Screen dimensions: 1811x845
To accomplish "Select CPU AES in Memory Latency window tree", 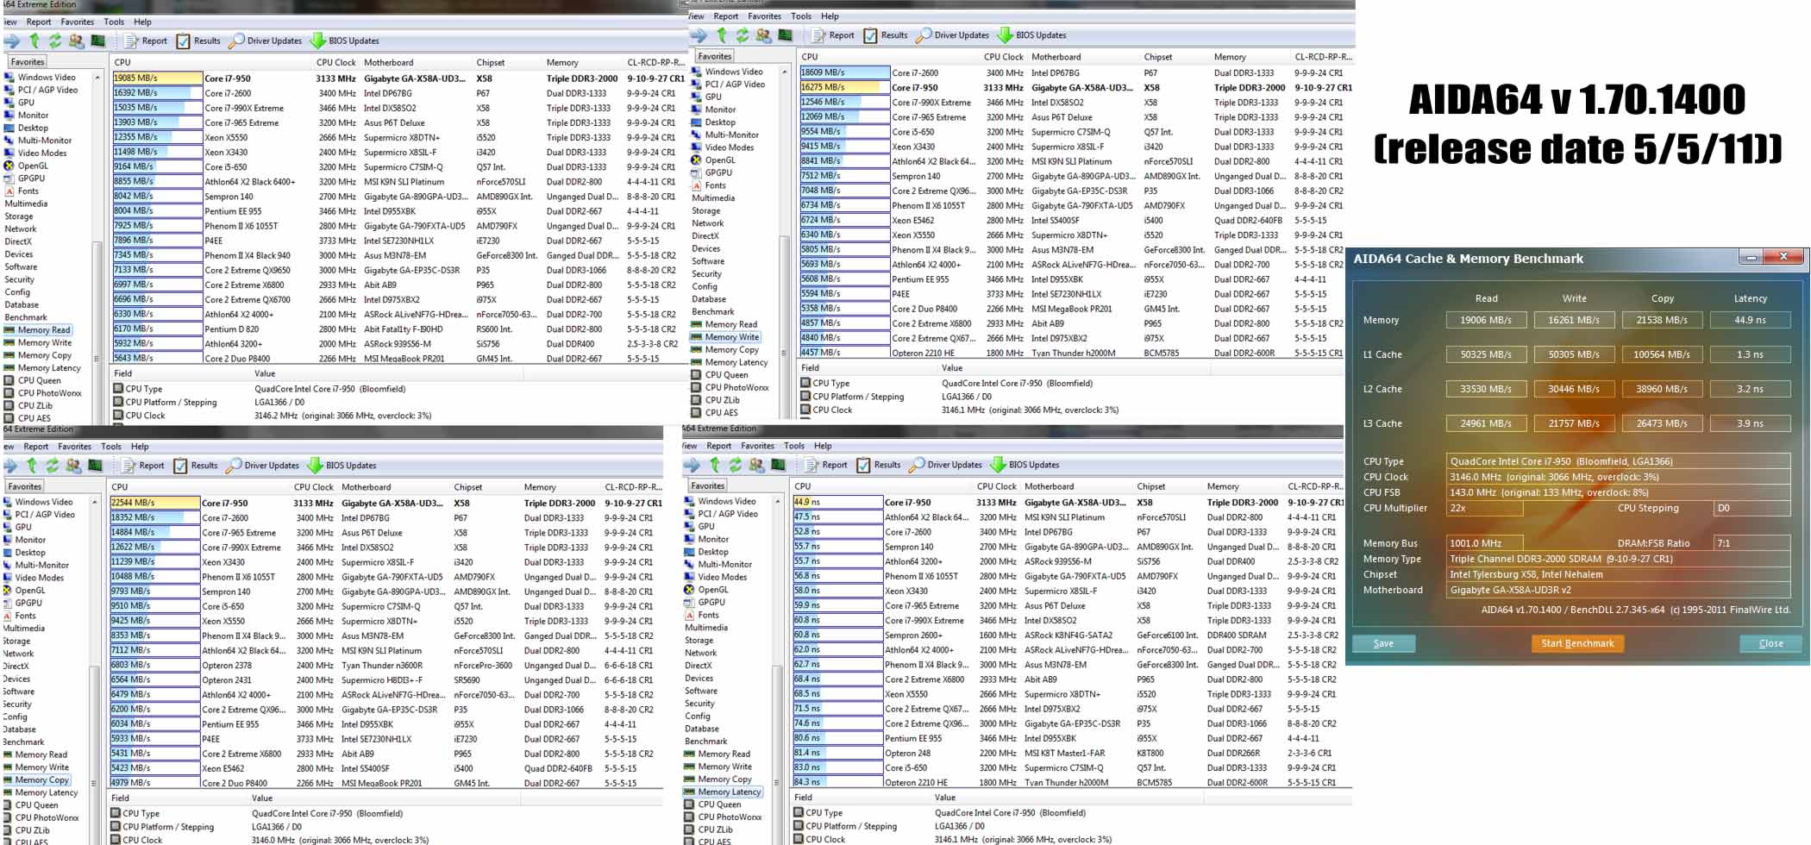I will coord(714,842).
